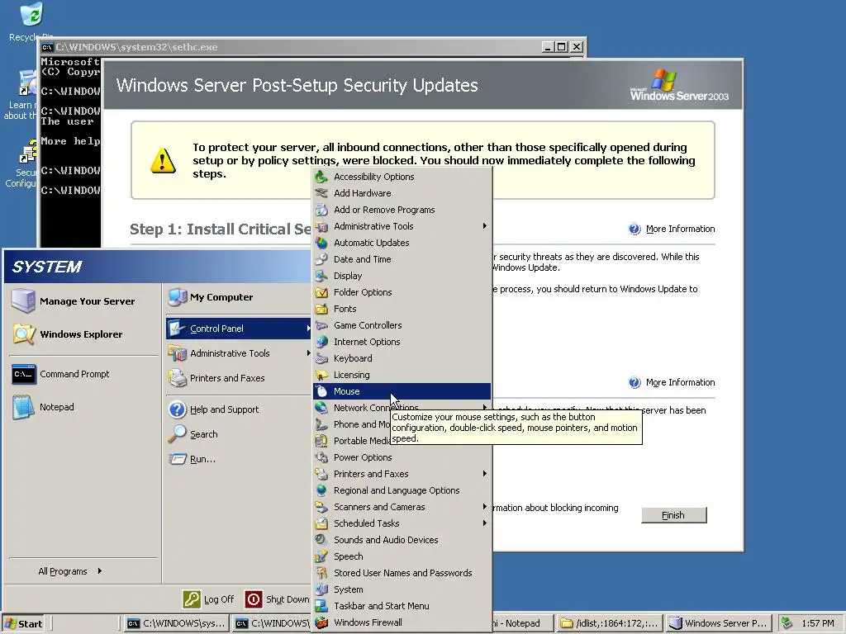Open Recycle Bin desktop icon
The width and height of the screenshot is (846, 634).
pos(31,22)
